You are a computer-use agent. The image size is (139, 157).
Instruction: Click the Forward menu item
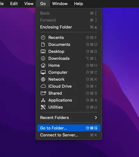(69, 20)
